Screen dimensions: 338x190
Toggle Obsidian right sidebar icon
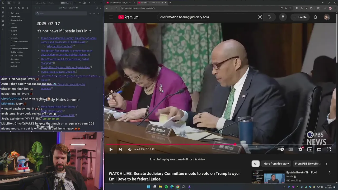(x=84, y=3)
